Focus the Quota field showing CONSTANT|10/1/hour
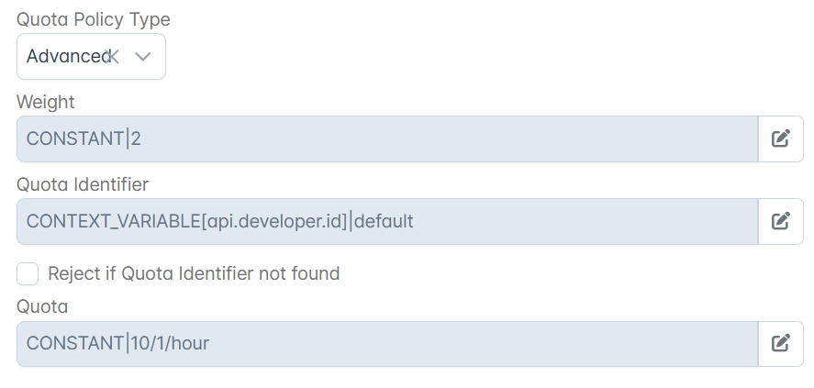Screen dimensions: 814x388 [387, 344]
